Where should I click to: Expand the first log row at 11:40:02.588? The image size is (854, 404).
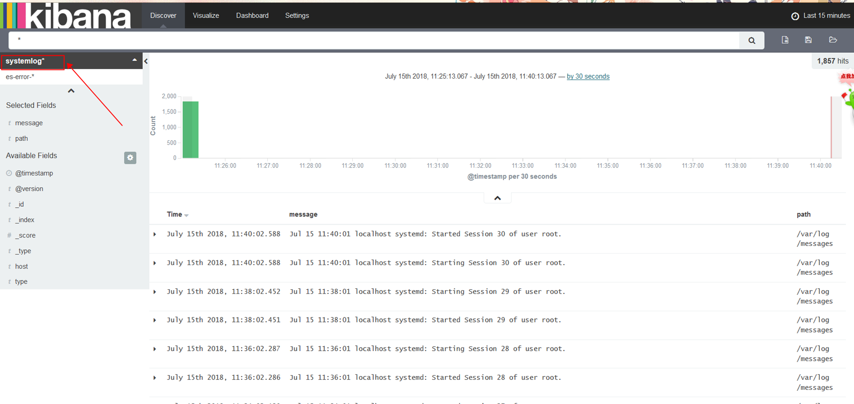pyautogui.click(x=155, y=234)
